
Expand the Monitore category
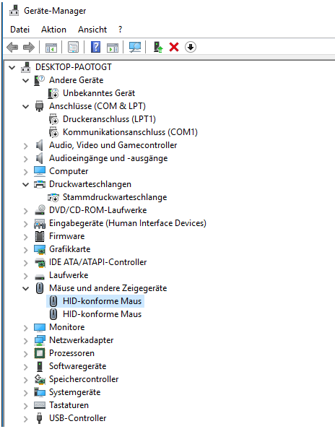26,328
